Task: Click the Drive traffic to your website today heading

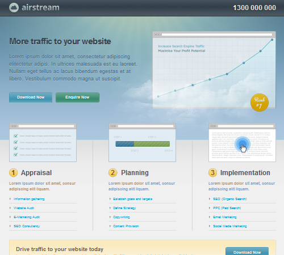Action: pos(60,249)
